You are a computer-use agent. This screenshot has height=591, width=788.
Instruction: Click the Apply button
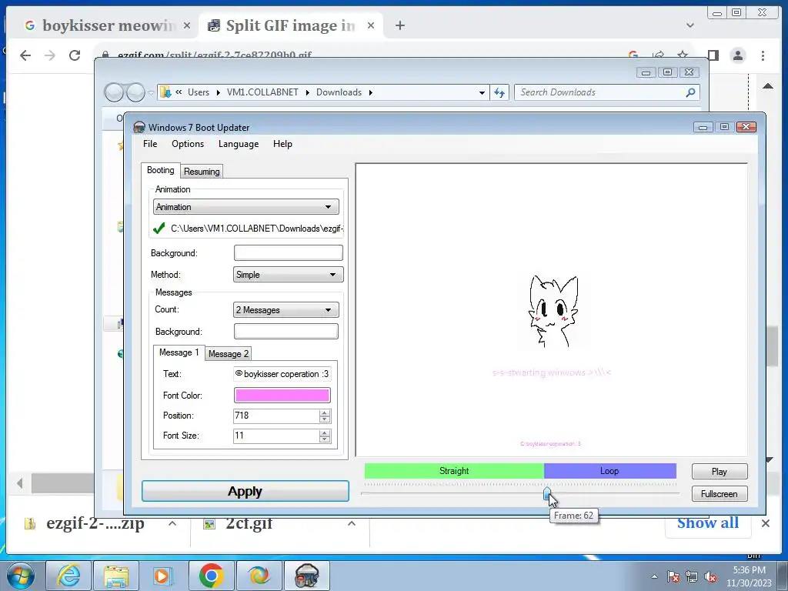[x=245, y=491]
